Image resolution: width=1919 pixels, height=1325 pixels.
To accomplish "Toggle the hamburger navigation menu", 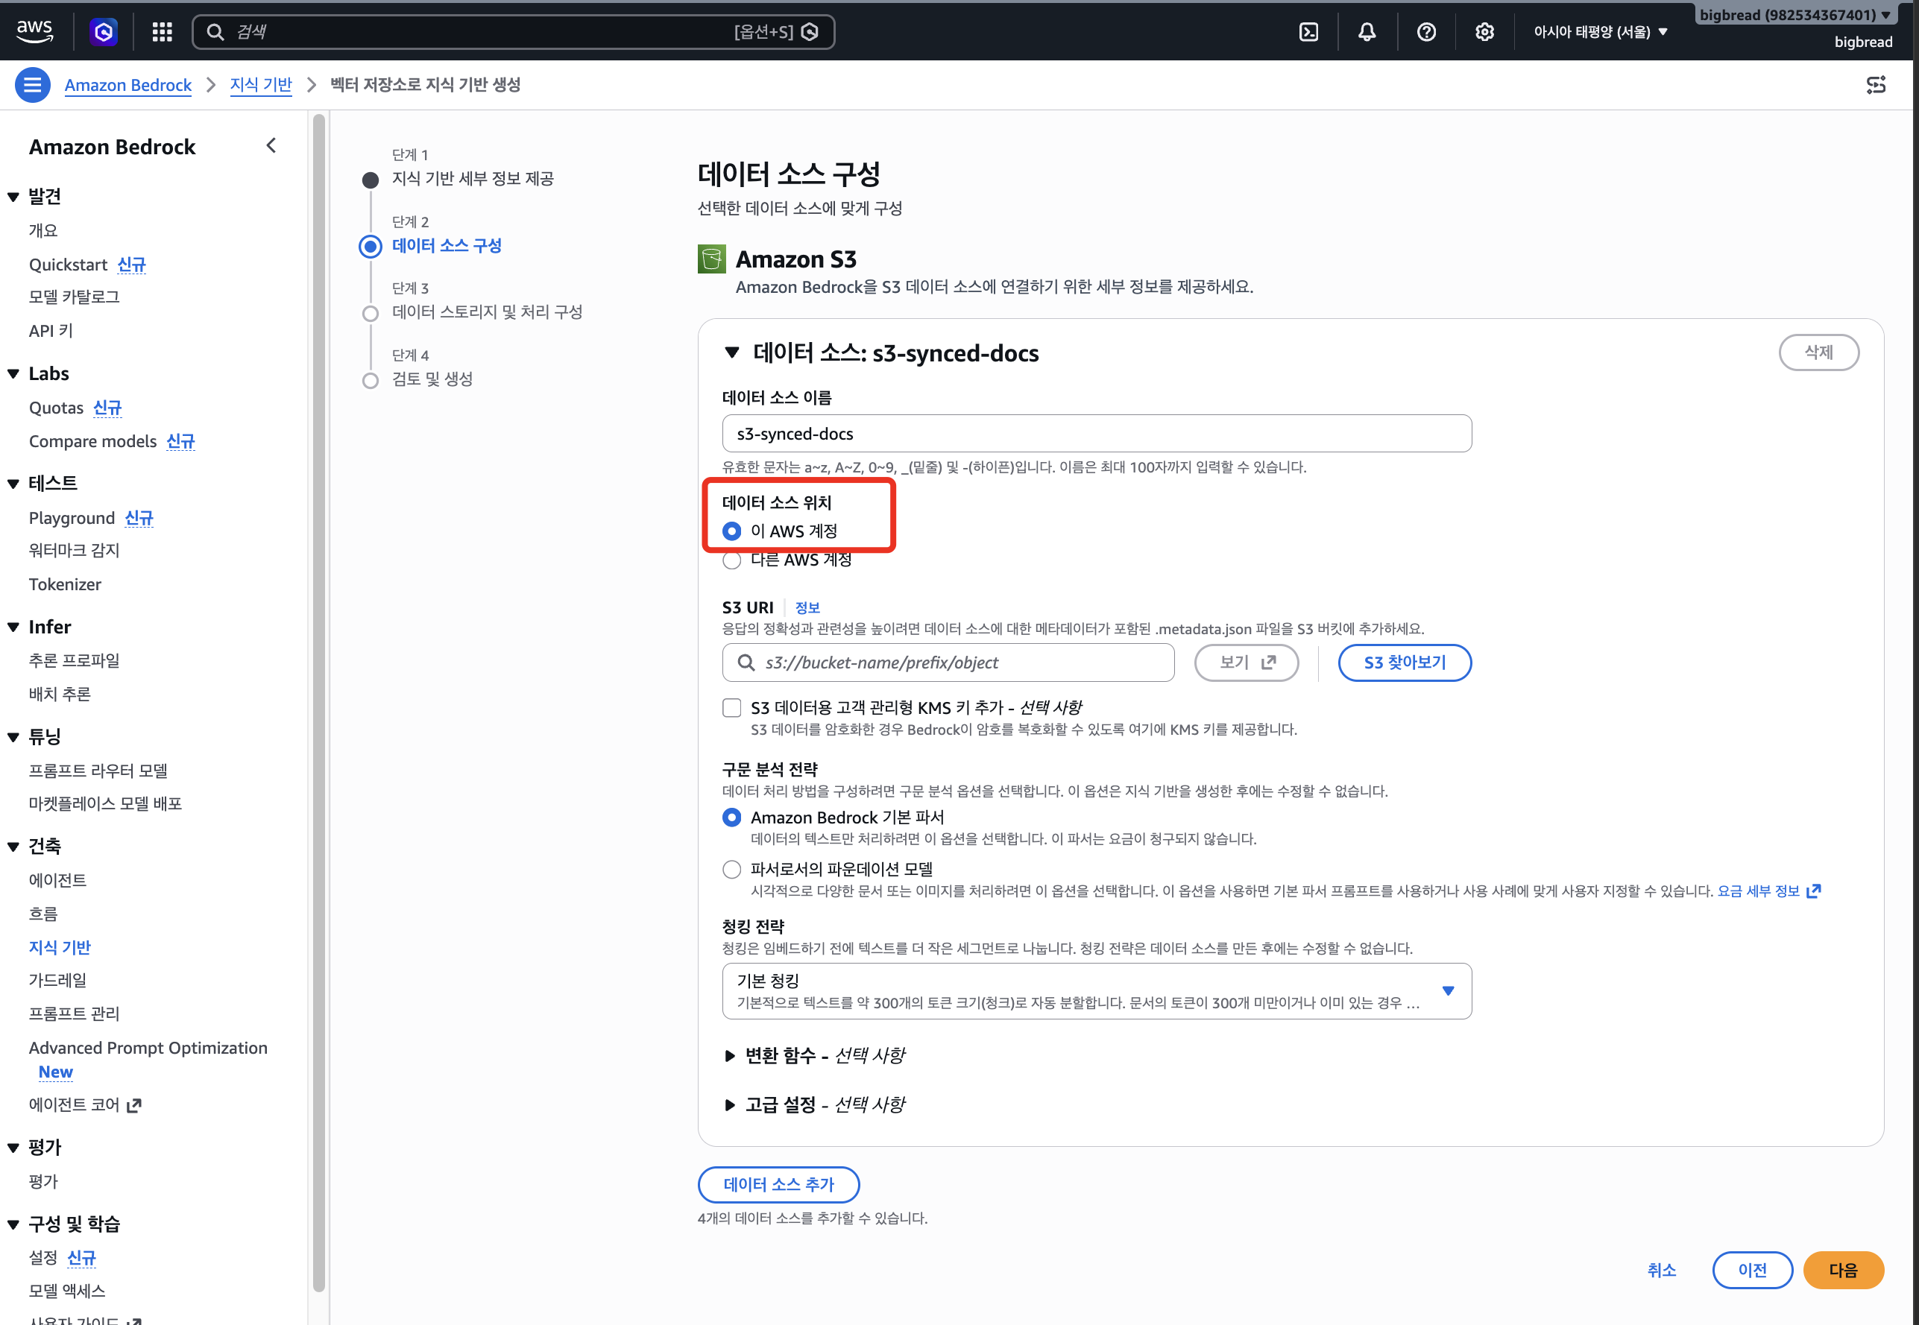I will pos(32,85).
